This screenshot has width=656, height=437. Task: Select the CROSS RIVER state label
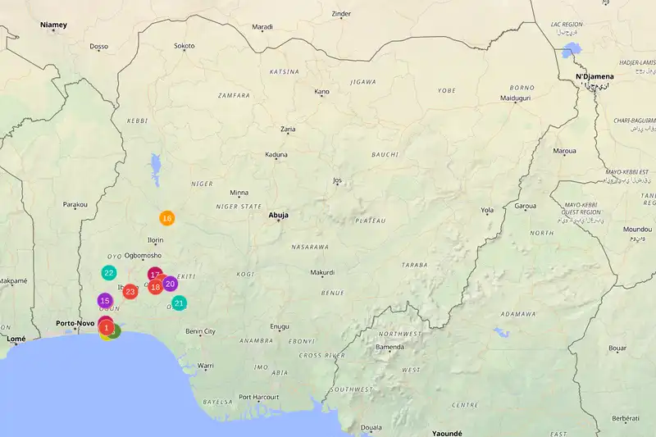click(321, 356)
